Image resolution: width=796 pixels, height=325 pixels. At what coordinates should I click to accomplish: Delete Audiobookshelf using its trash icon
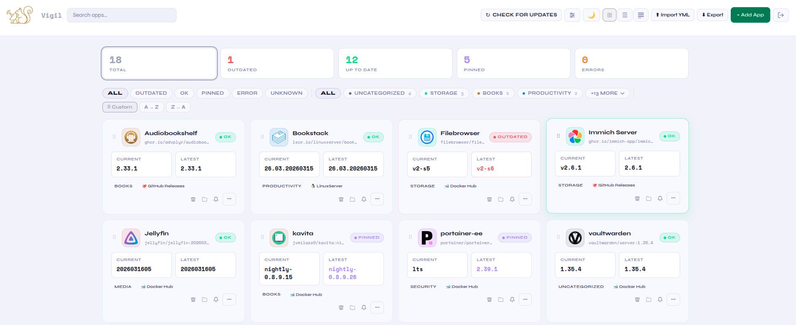click(193, 199)
